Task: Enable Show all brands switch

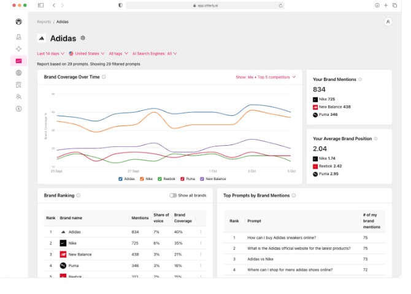Action: [173, 195]
